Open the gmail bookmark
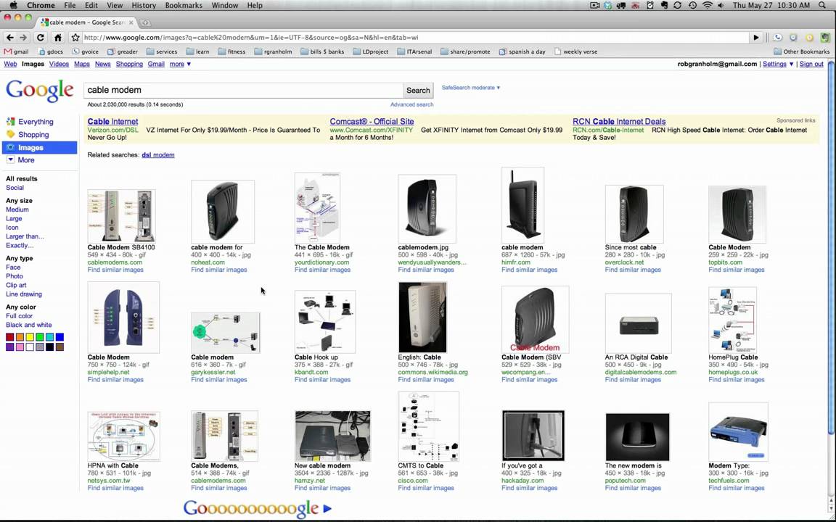Image resolution: width=836 pixels, height=522 pixels. click(16, 51)
